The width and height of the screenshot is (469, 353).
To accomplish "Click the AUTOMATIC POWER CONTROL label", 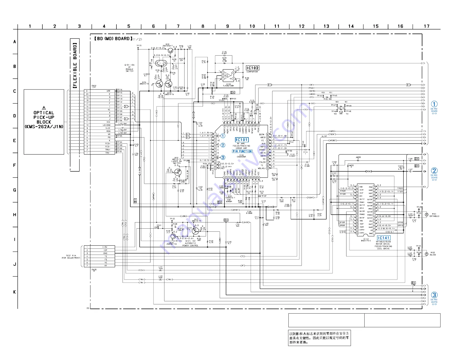I will (190, 244).
